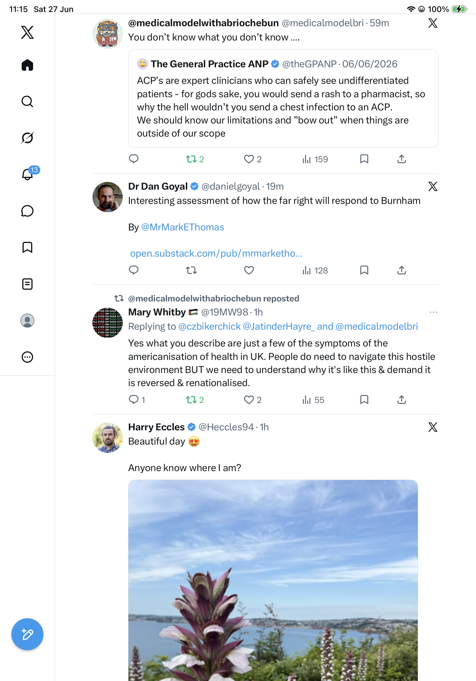Open the open.substack.com link

216,253
